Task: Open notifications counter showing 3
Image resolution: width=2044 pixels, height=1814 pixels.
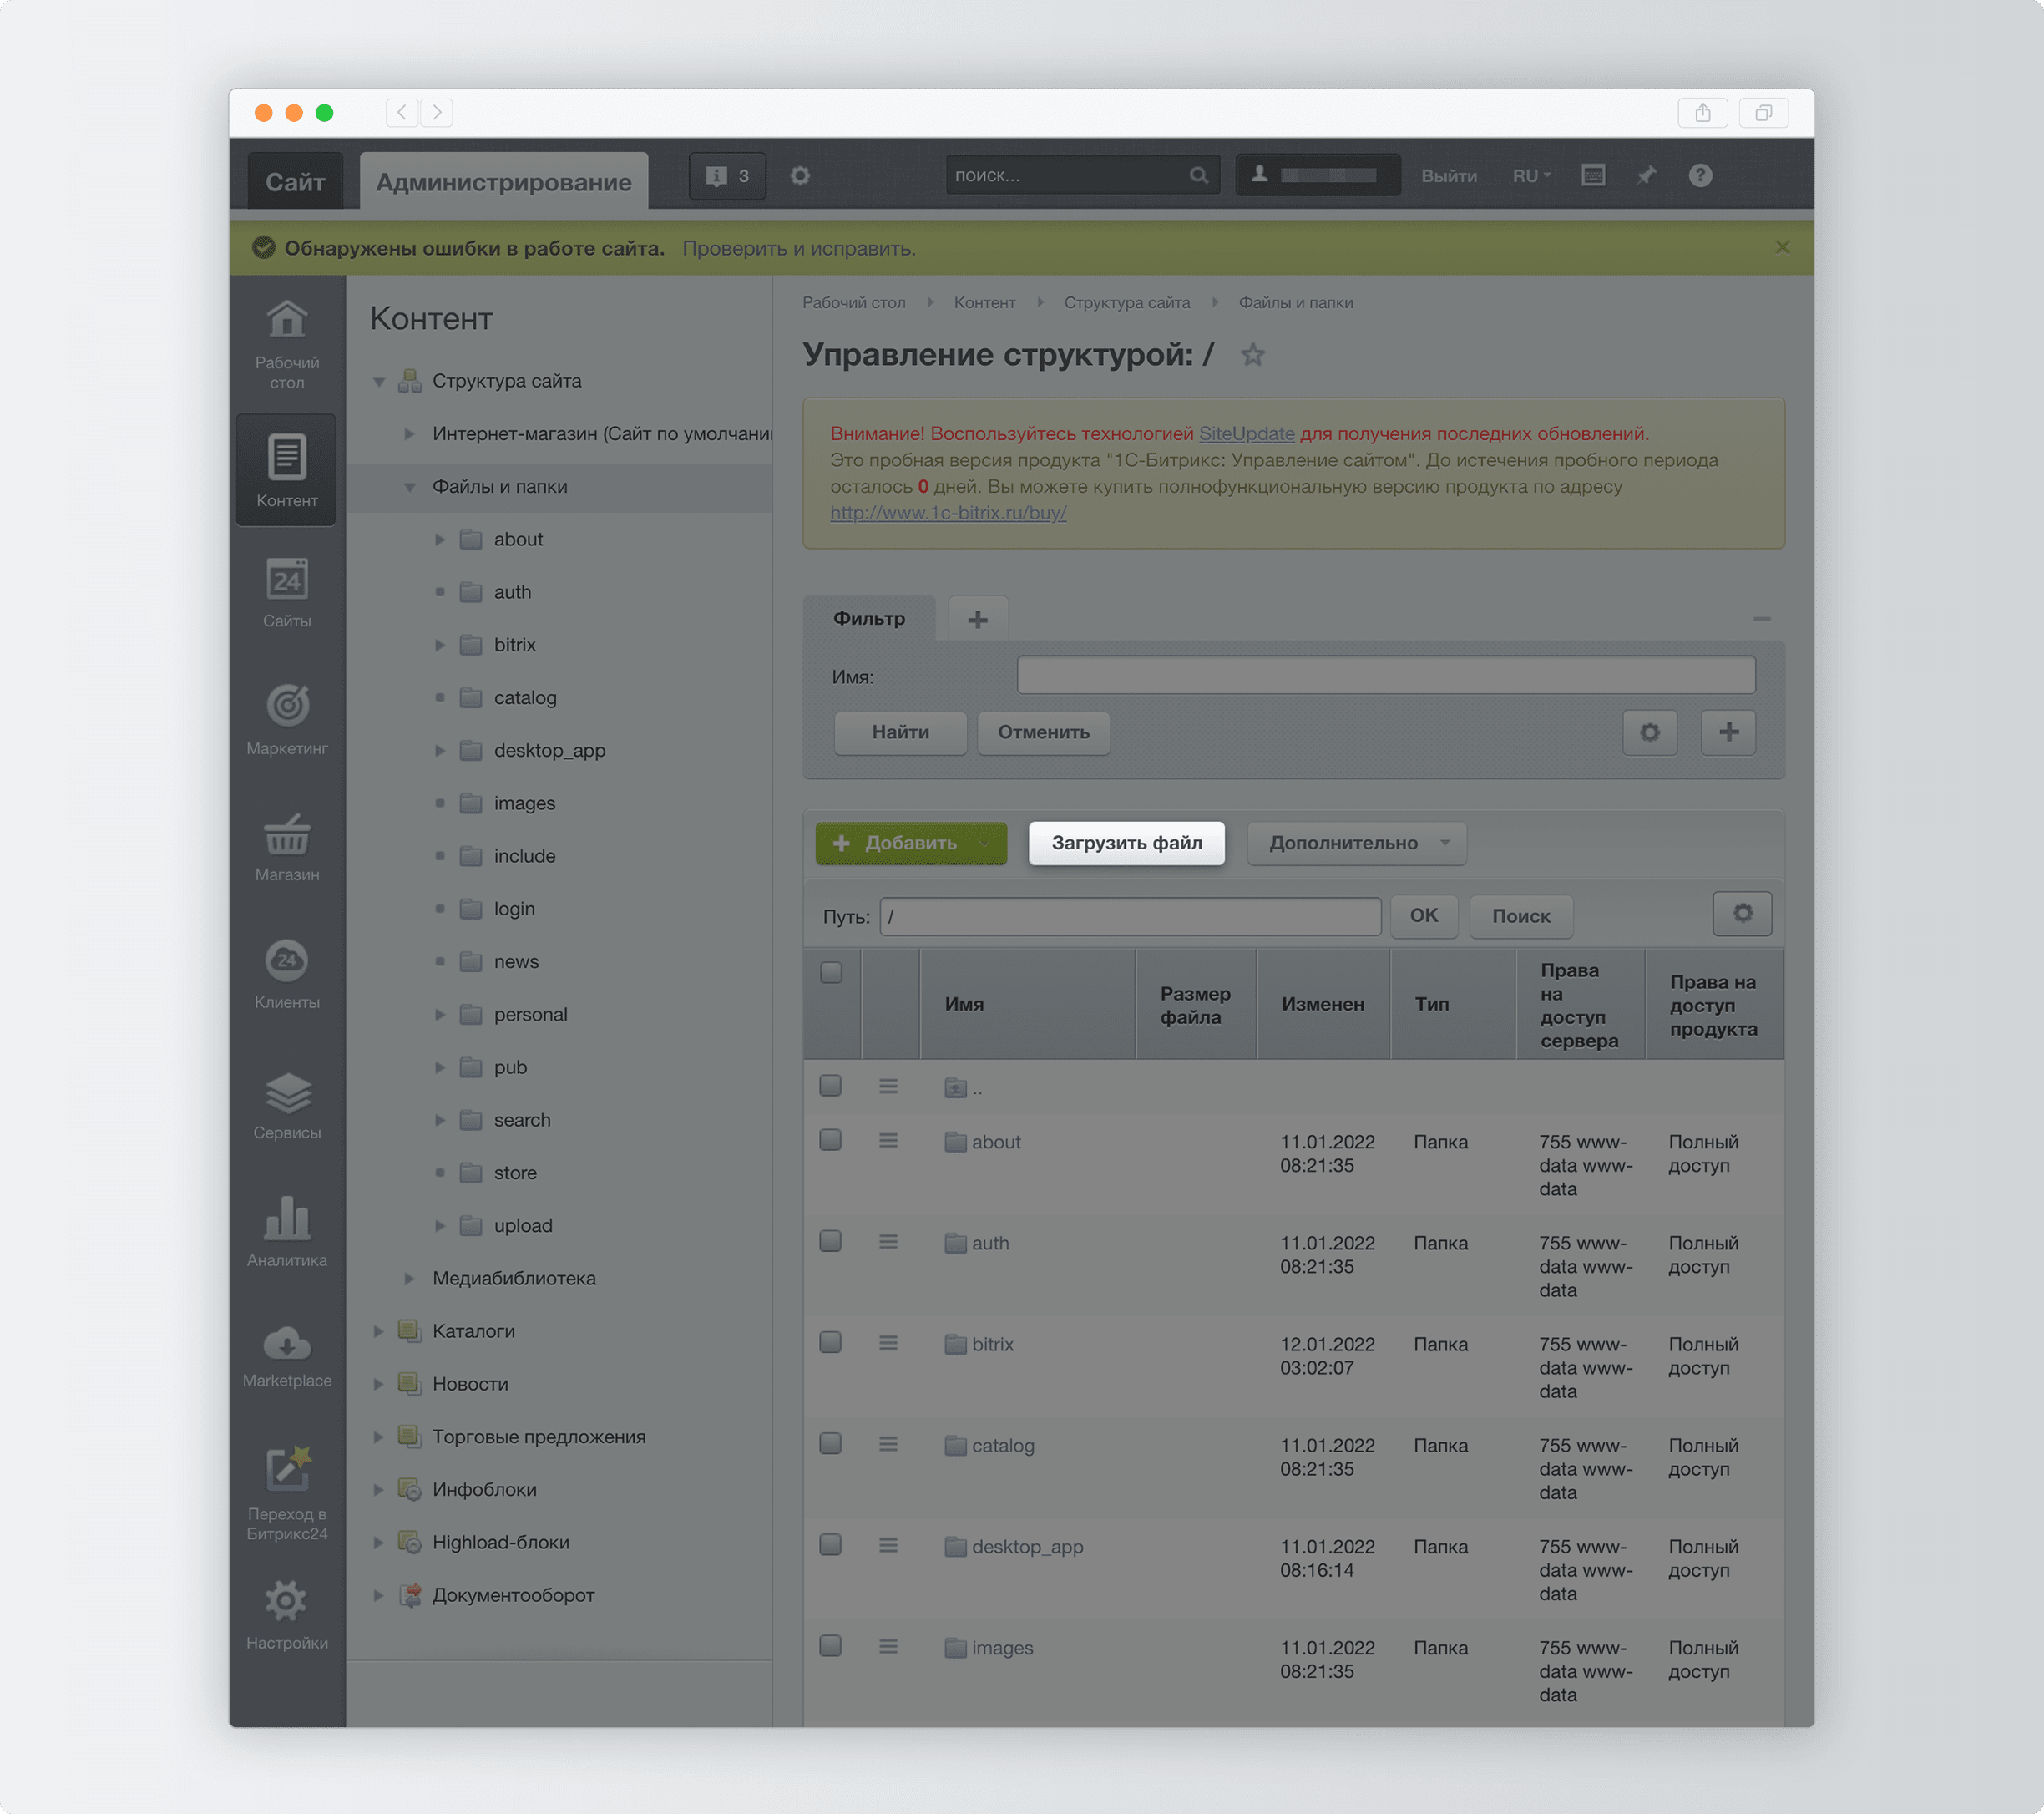Action: 727,176
